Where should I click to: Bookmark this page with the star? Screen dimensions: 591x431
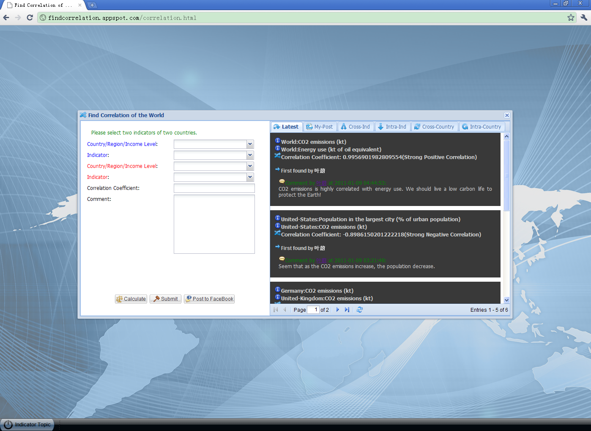571,17
